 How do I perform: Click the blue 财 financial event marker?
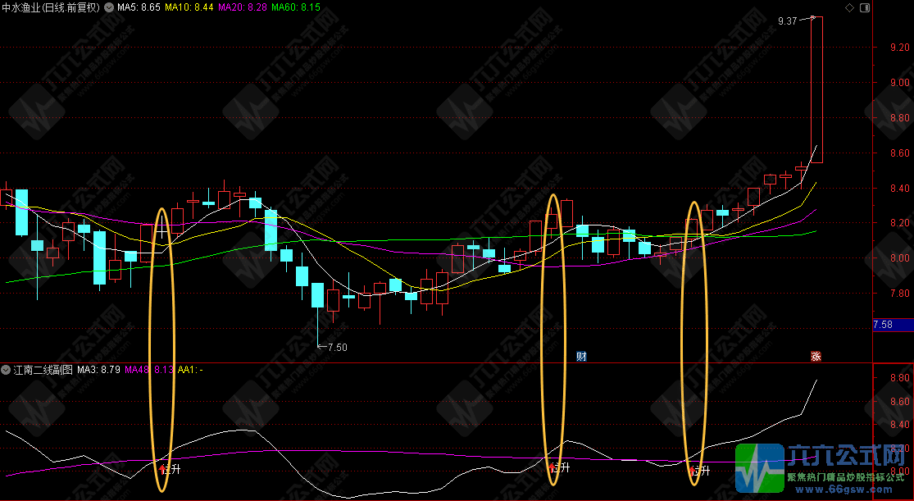pos(581,356)
